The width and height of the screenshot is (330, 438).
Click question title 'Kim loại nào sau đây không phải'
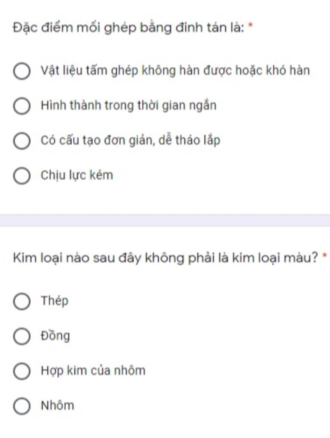pos(165,258)
